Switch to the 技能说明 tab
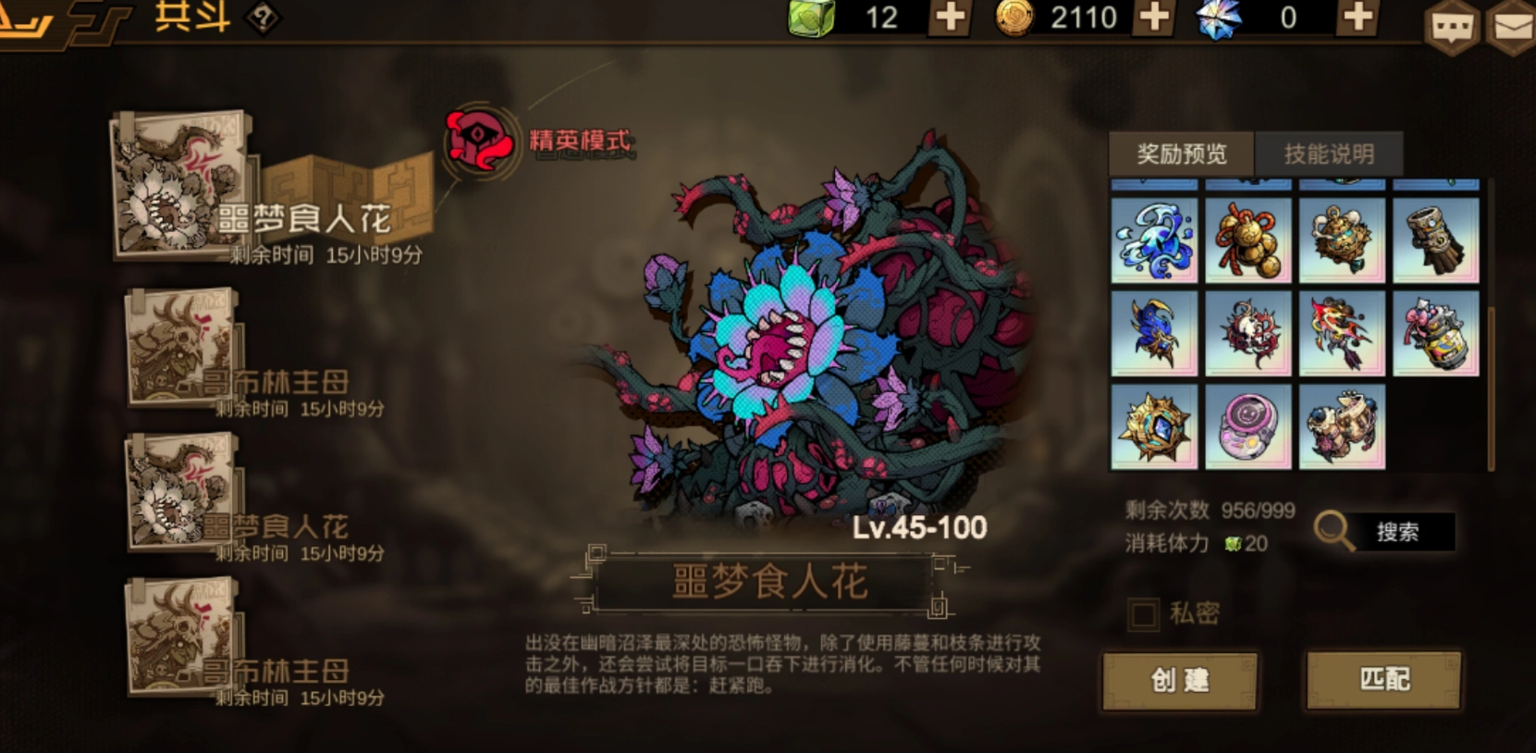 [x=1329, y=154]
